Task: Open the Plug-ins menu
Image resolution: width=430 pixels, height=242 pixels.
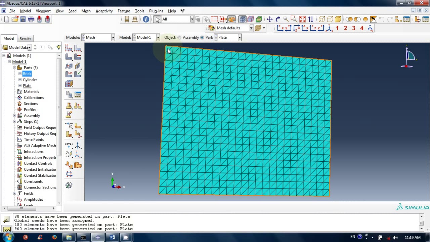Action: pos(156,11)
